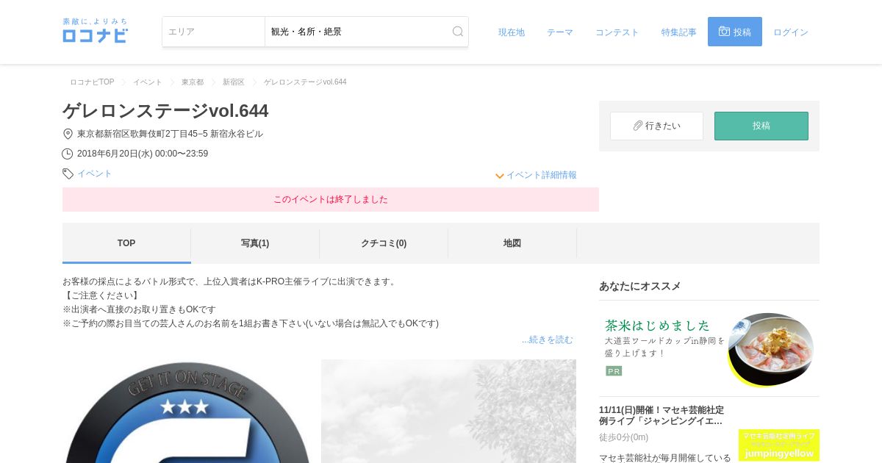
Task: Open the マセキ芸能社定例ライブ recommendation title
Action: (x=661, y=415)
